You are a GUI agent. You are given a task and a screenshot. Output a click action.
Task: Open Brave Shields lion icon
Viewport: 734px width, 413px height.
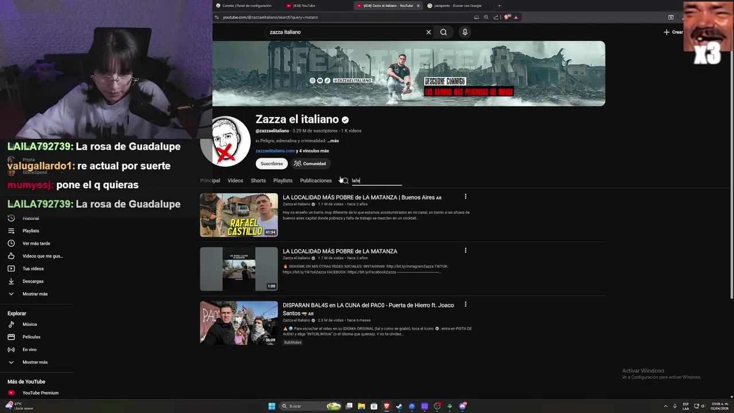pos(507,17)
